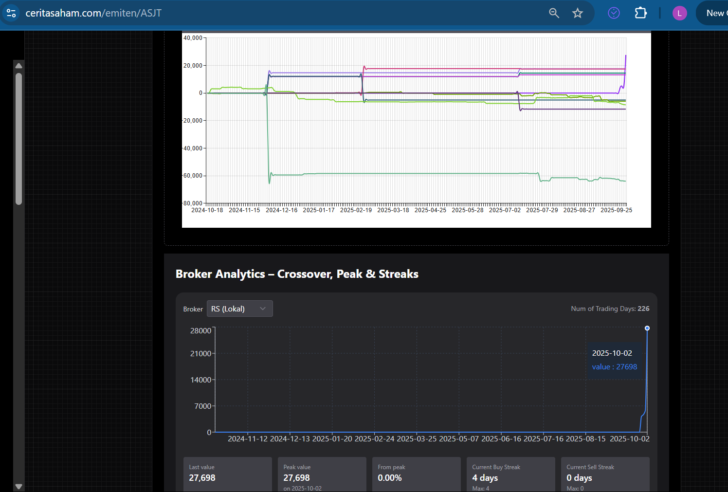The image size is (728, 492).
Task: Open the purple checkmark extension icon
Action: click(x=614, y=13)
